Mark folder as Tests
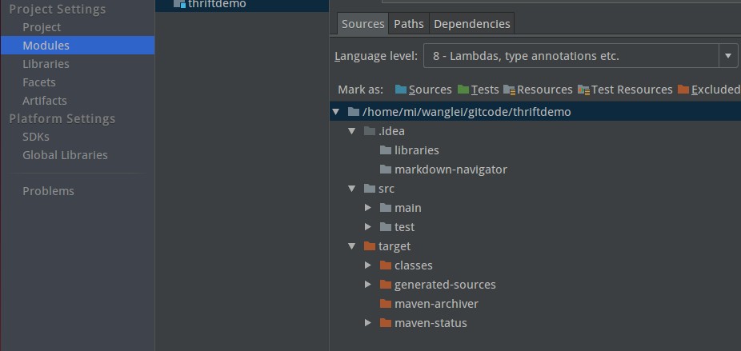 pyautogui.click(x=478, y=90)
